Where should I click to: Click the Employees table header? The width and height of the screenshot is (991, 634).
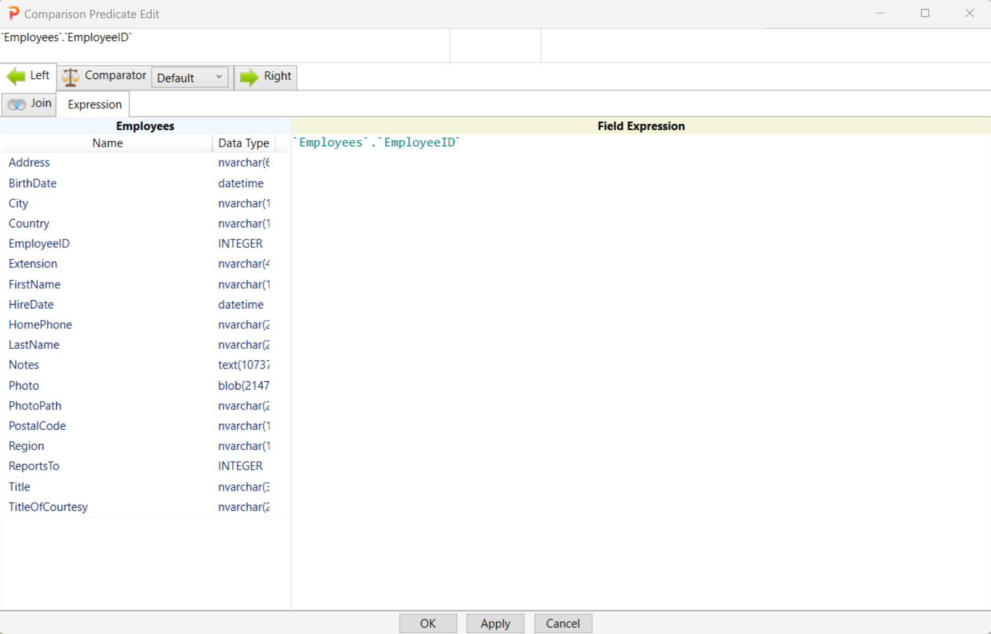point(145,126)
